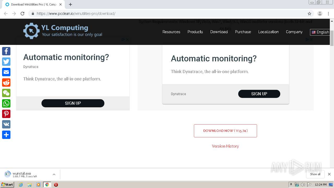Open the Download menu

pyautogui.click(x=219, y=32)
